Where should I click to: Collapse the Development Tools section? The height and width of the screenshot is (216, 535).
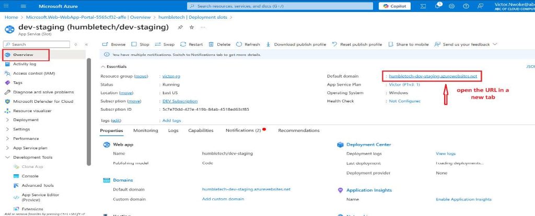(x=32, y=158)
